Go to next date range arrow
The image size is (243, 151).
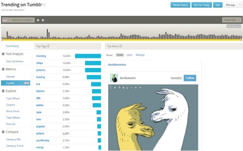(x=43, y=20)
